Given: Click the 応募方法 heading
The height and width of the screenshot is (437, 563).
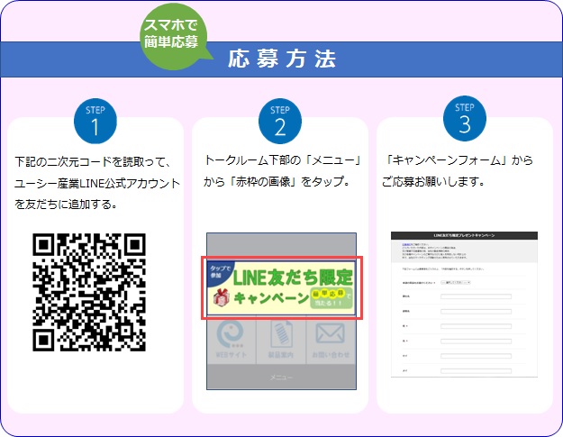Looking at the screenshot, I should tap(282, 59).
